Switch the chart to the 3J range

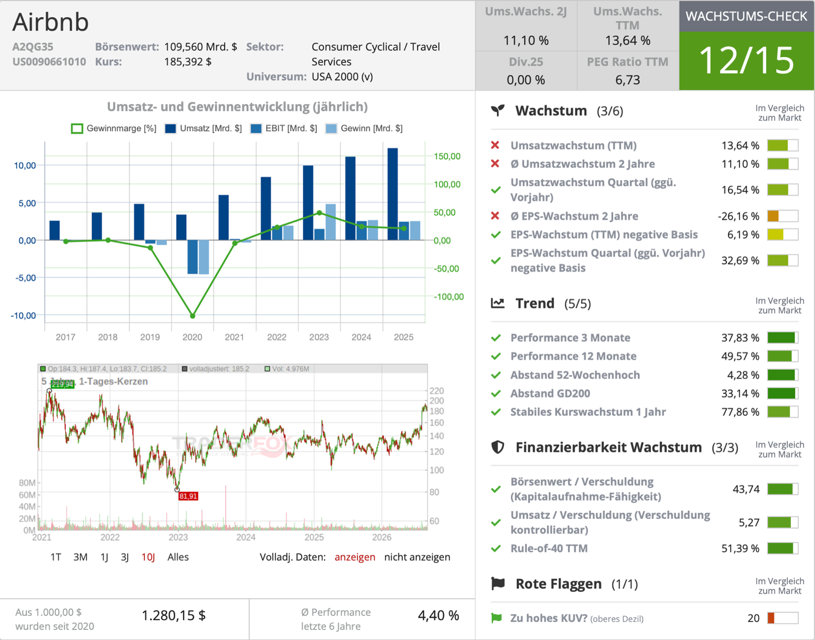(x=125, y=557)
